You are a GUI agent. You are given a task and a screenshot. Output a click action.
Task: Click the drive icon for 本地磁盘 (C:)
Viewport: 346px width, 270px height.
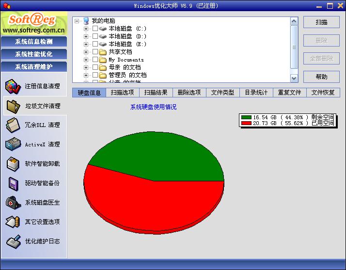103,29
